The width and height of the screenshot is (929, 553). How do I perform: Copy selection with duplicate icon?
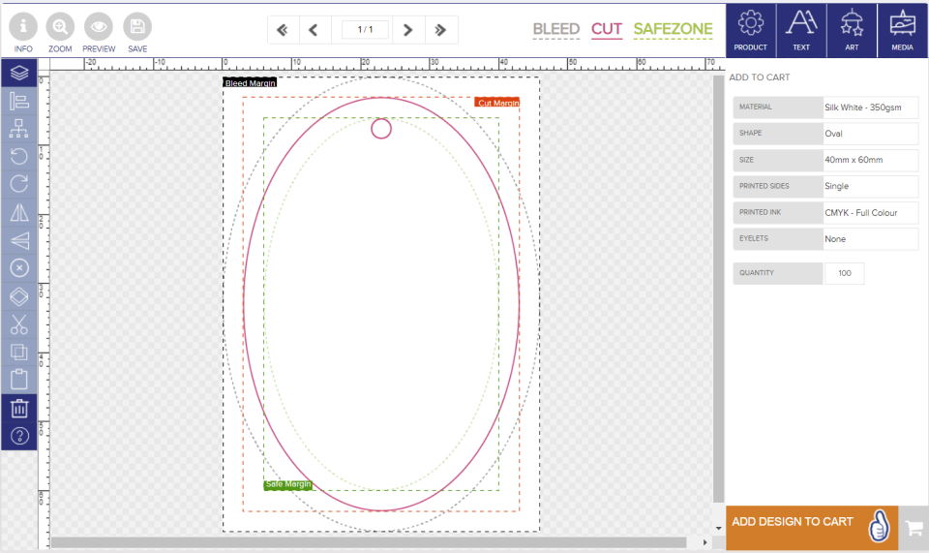(19, 353)
